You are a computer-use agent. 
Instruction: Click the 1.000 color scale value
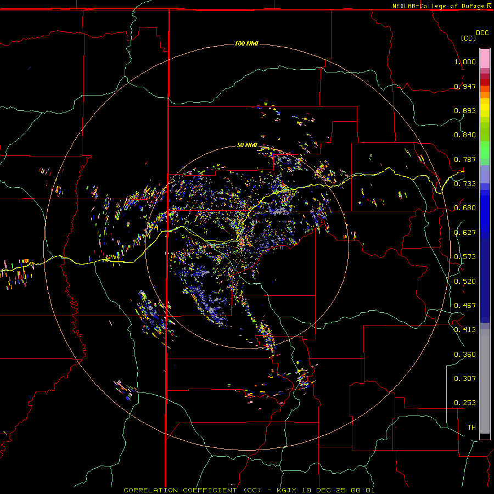pyautogui.click(x=465, y=61)
